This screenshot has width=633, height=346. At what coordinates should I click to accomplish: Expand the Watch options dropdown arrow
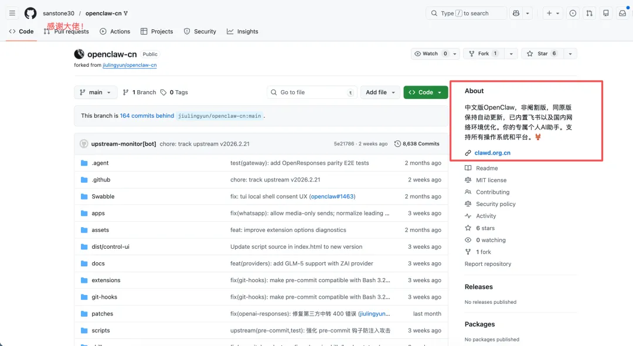pos(455,54)
